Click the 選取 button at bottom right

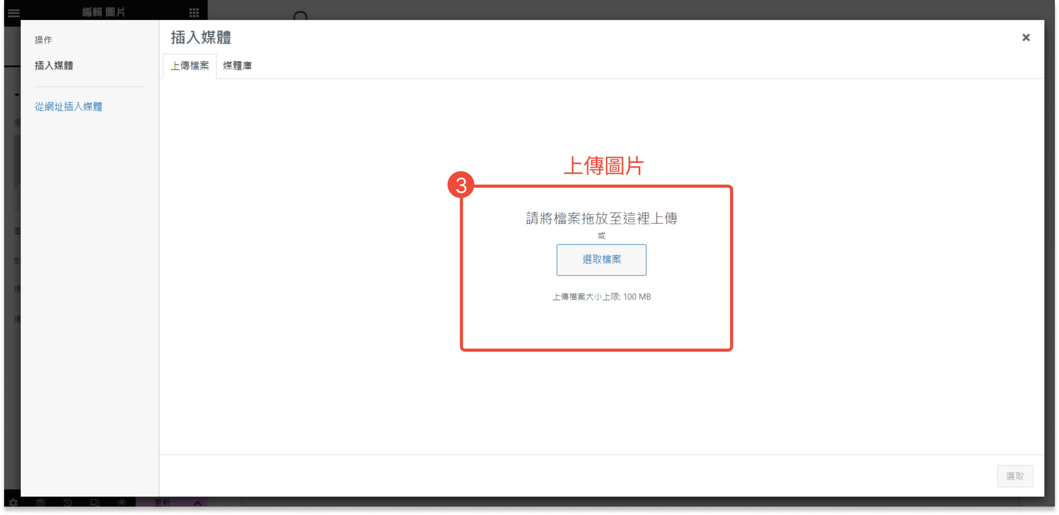(x=1014, y=476)
